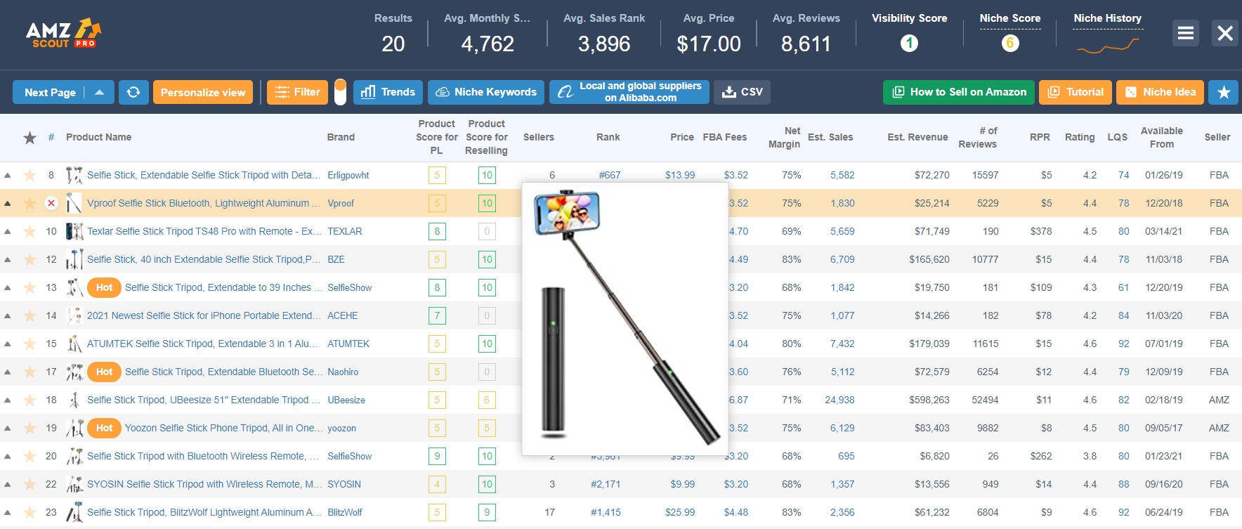Sort by Product Name column header
The height and width of the screenshot is (529, 1242).
click(x=98, y=137)
